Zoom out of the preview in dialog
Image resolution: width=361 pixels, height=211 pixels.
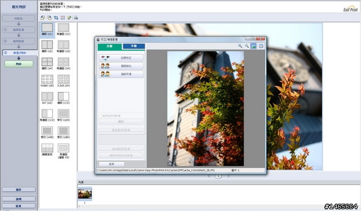pos(246,46)
